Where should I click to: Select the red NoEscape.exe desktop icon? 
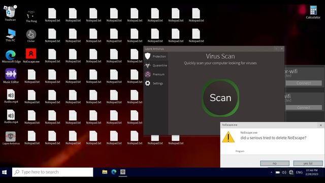(x=31, y=55)
